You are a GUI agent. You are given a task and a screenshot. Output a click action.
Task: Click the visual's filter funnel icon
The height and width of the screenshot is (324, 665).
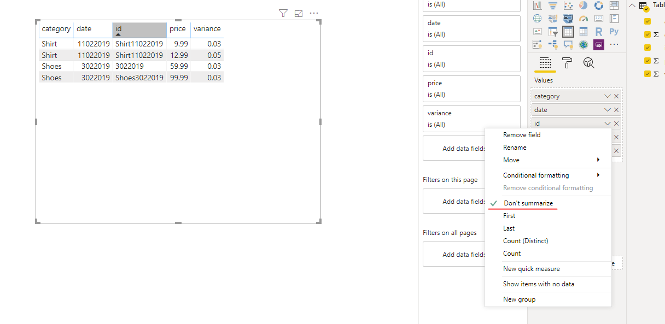[x=283, y=13]
